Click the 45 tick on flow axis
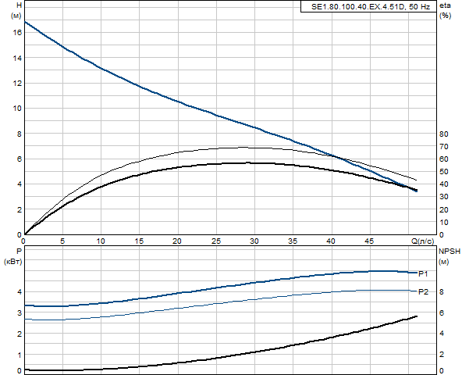This screenshot has height=375, width=462. pos(369,241)
